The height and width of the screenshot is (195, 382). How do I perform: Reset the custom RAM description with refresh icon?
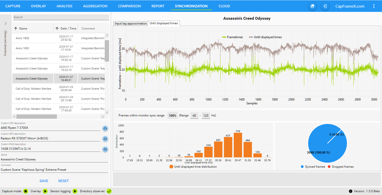click(x=105, y=149)
